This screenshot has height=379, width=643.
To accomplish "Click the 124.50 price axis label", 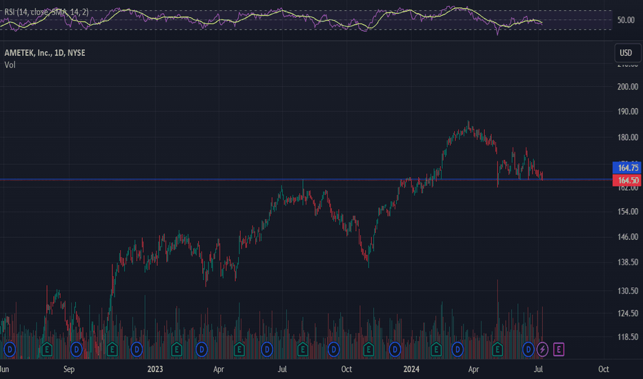I will [x=627, y=313].
